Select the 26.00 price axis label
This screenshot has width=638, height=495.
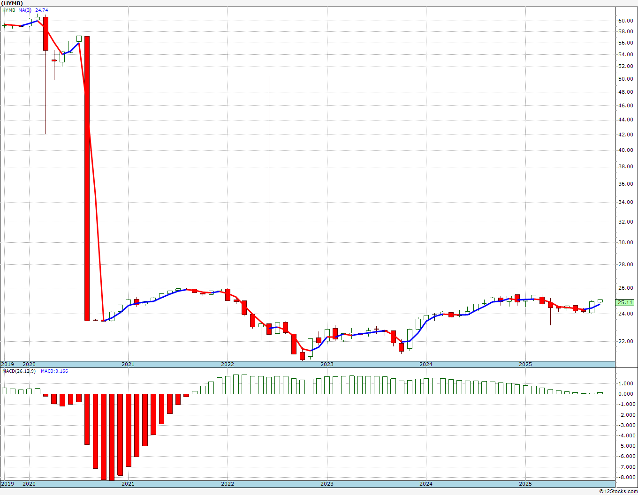click(x=626, y=288)
